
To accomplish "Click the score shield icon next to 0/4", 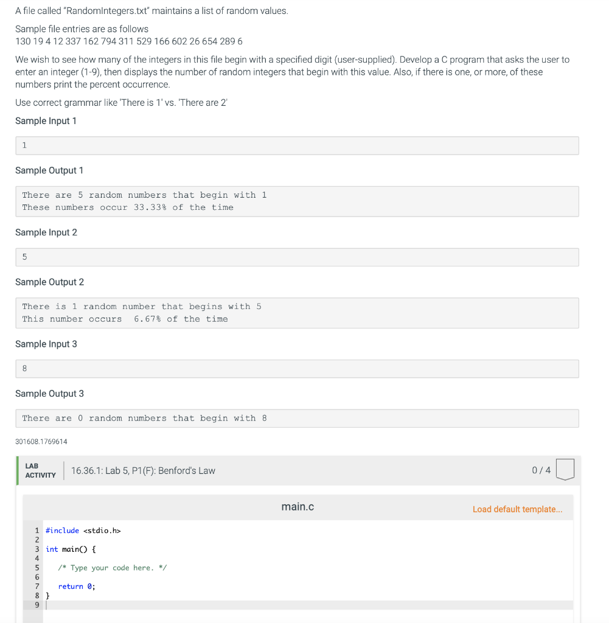I will click(565, 470).
